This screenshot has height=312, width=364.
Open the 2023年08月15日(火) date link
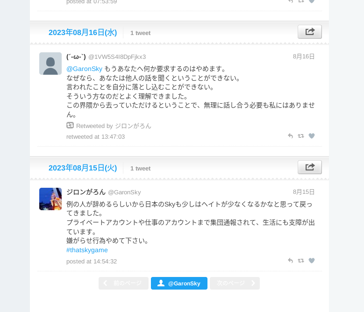point(83,168)
